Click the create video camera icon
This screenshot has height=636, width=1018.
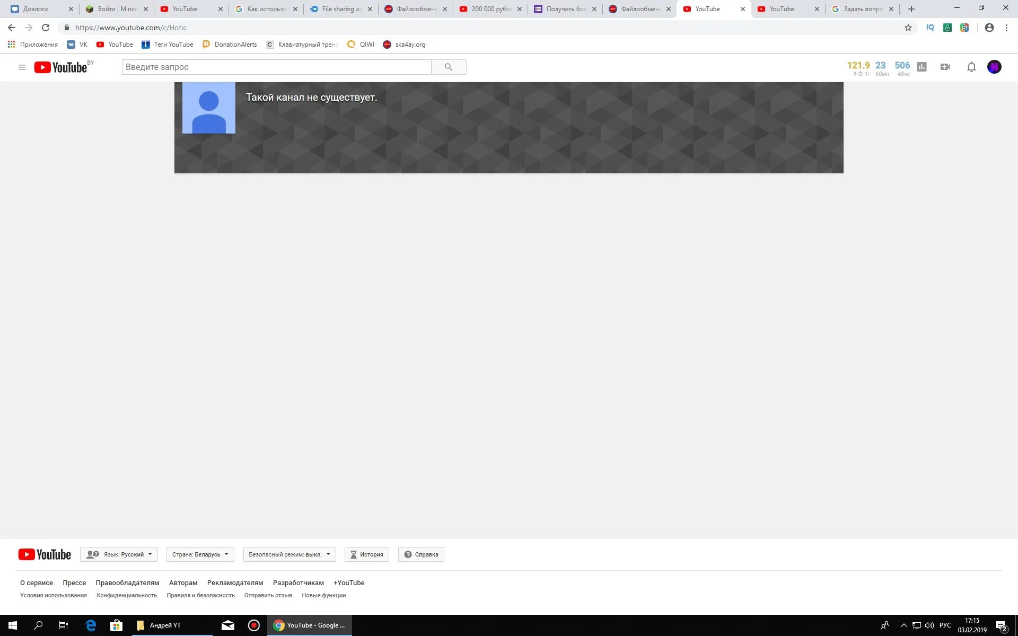pos(945,67)
